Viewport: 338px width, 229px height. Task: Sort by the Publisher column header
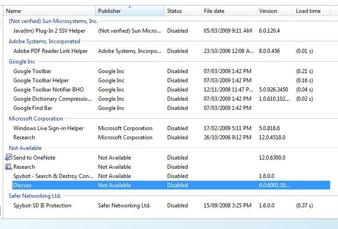[130, 11]
